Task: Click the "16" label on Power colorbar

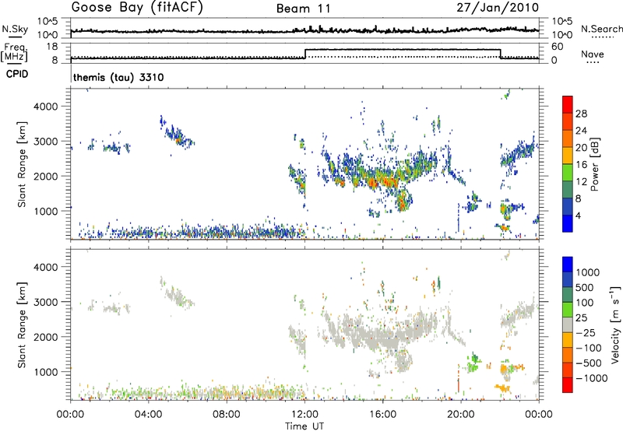Action: coord(581,165)
